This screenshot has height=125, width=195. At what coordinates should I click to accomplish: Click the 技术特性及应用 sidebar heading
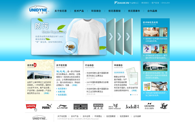[x=150, y=22]
